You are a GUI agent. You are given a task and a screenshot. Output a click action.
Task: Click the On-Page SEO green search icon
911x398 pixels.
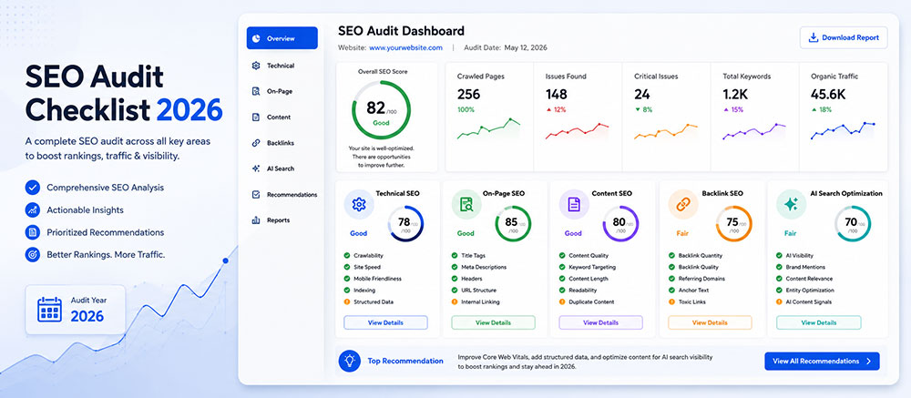tap(466, 205)
